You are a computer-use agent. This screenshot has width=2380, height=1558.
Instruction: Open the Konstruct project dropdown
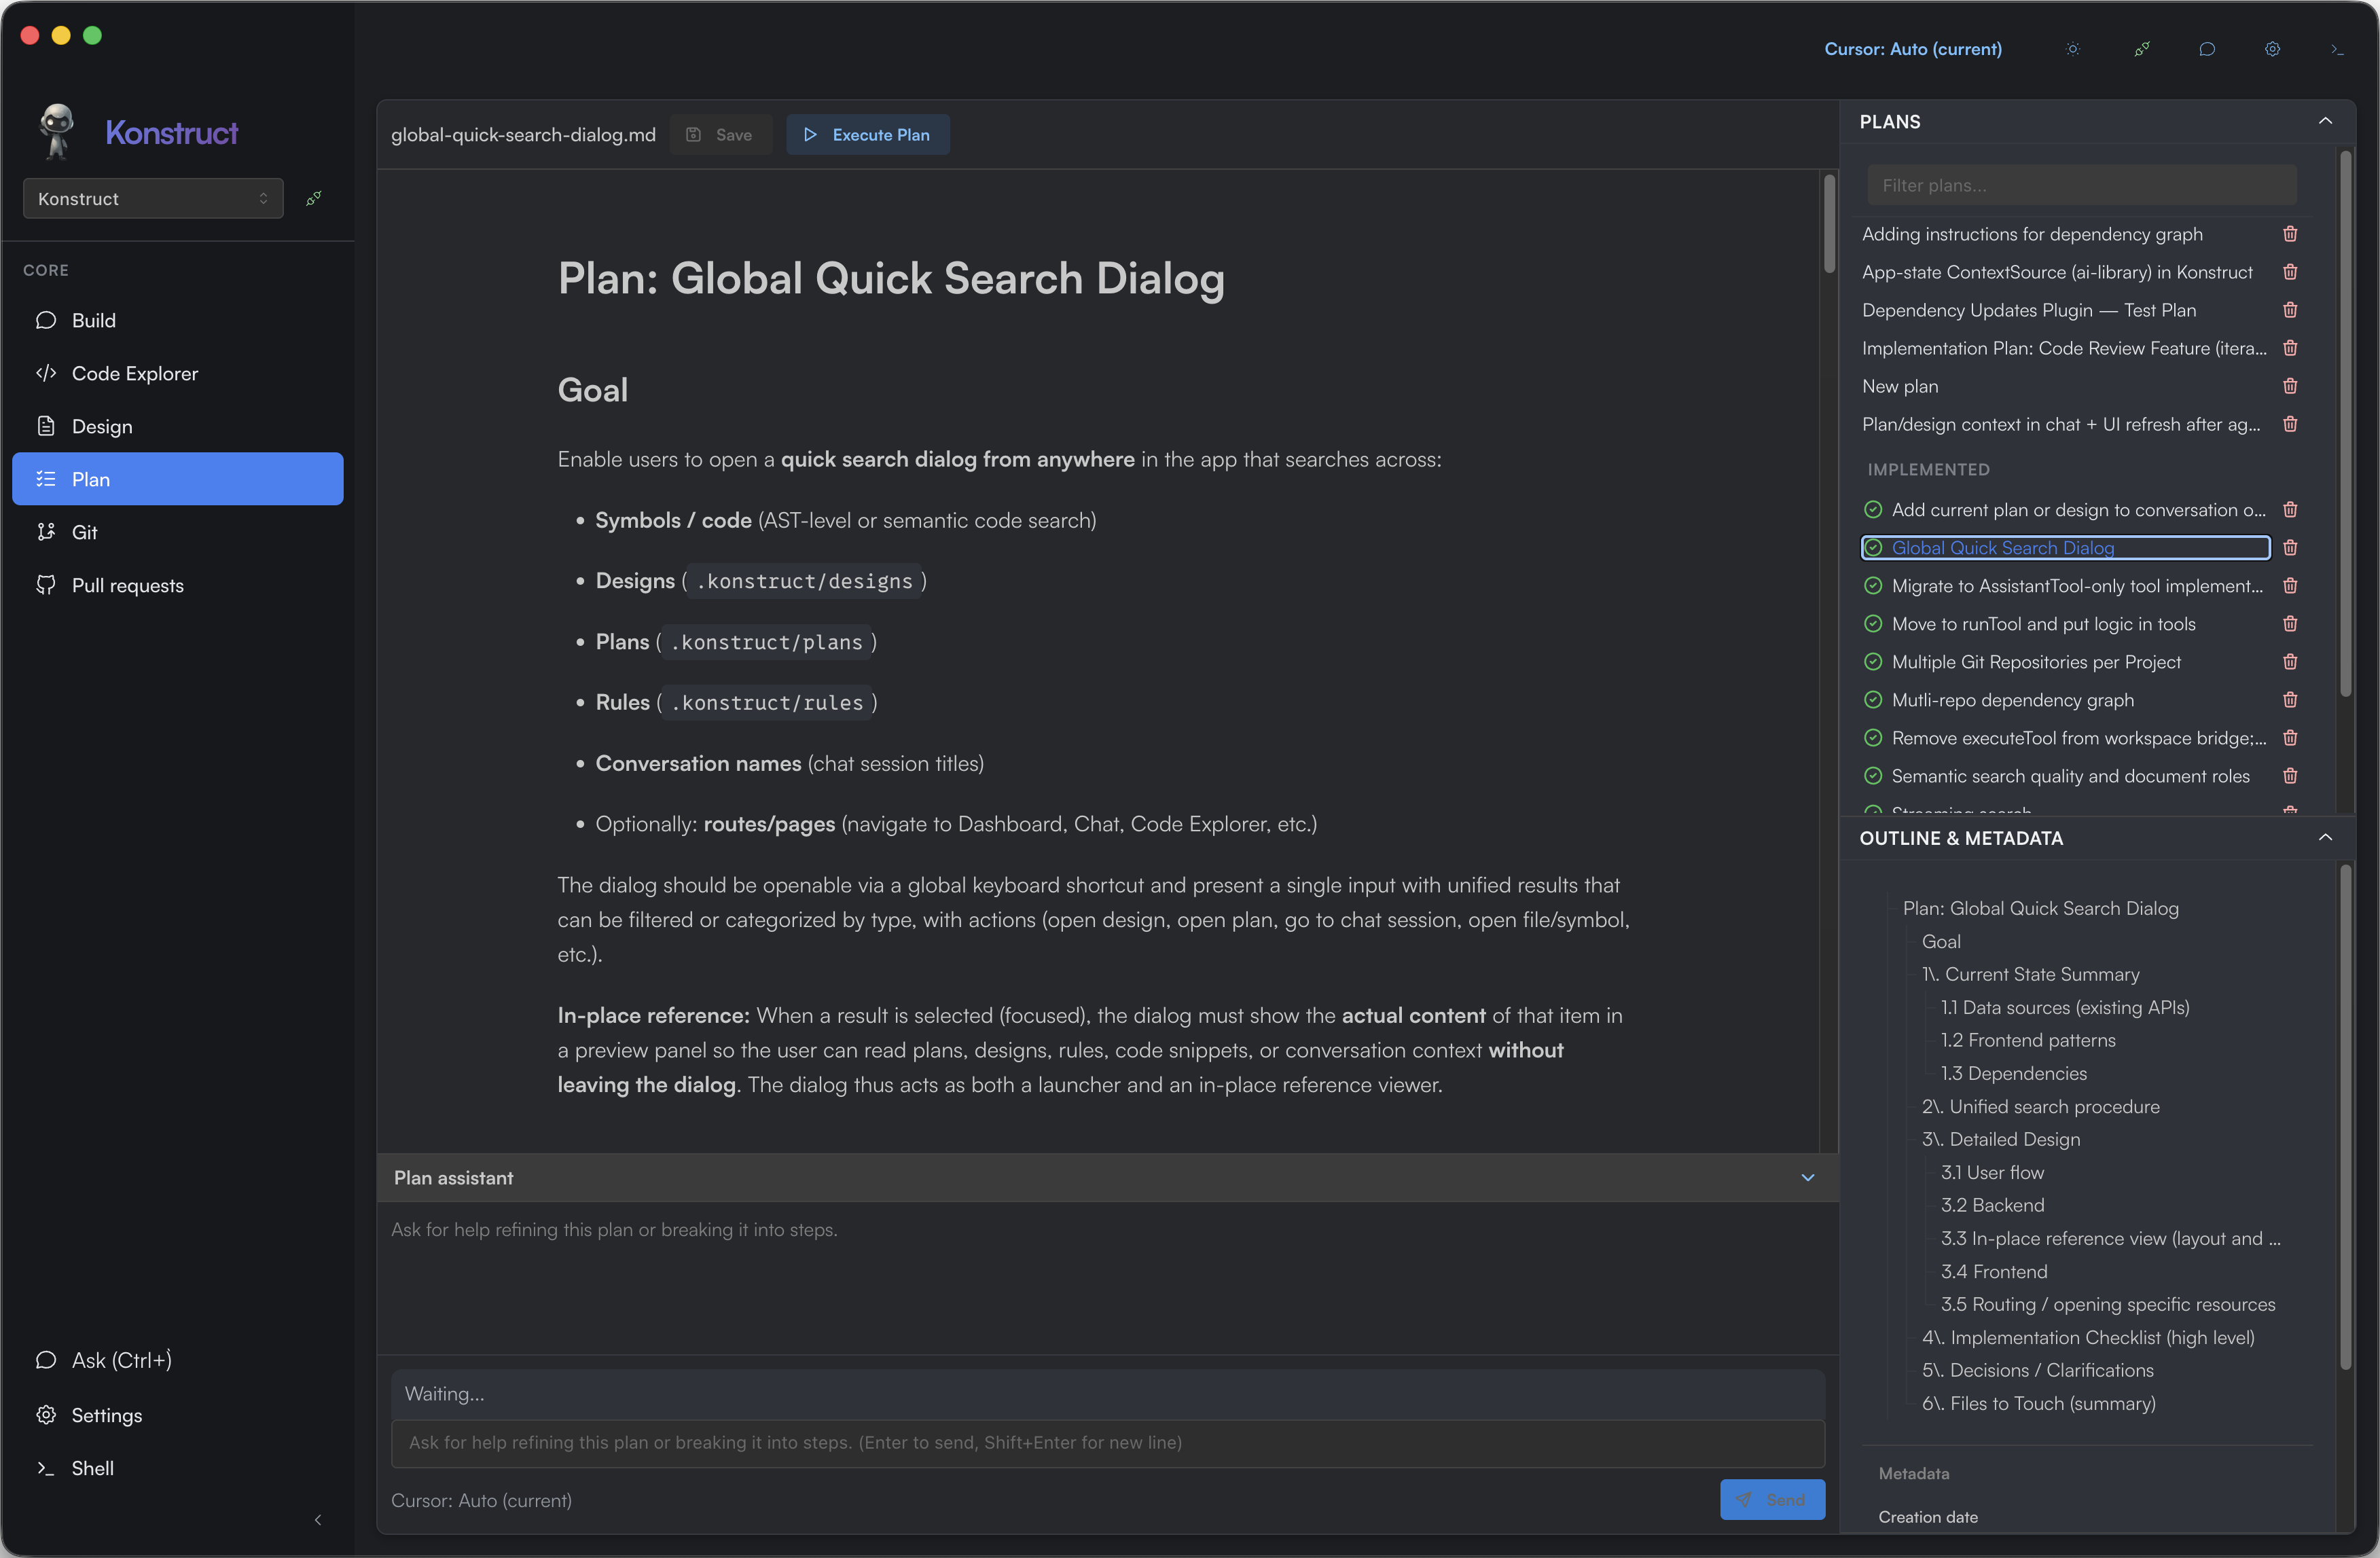153,198
